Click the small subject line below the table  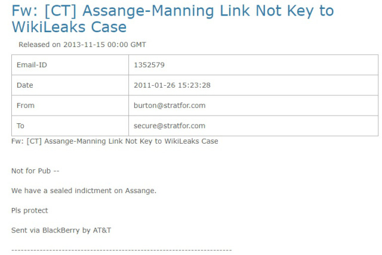tap(115, 141)
